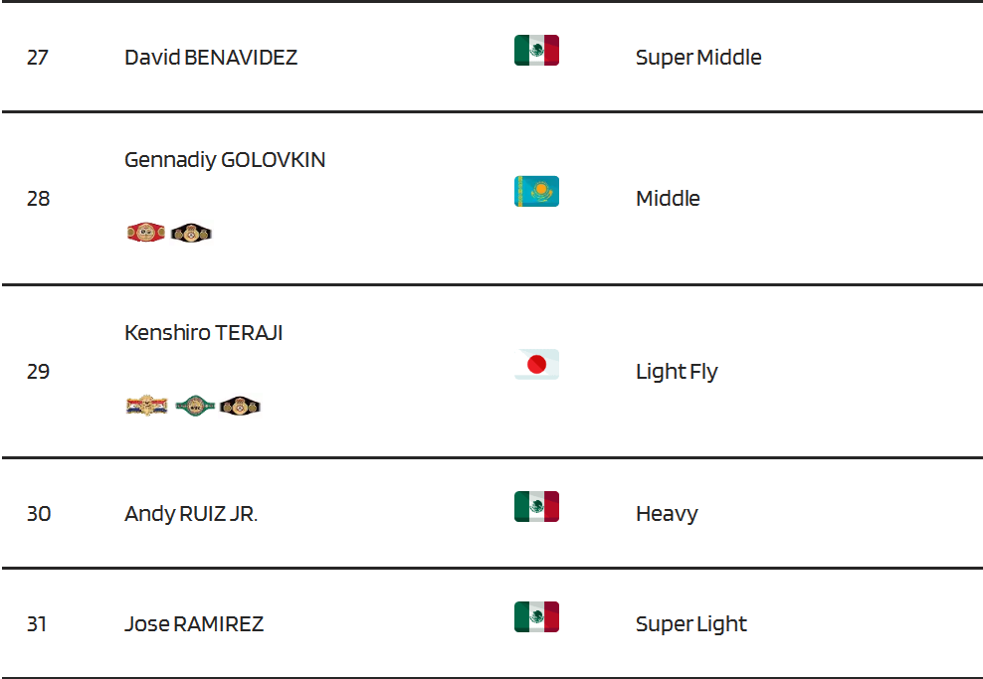This screenshot has width=983, height=679.
Task: Open David BENAVIDEZ fighter profile
Action: pos(211,57)
